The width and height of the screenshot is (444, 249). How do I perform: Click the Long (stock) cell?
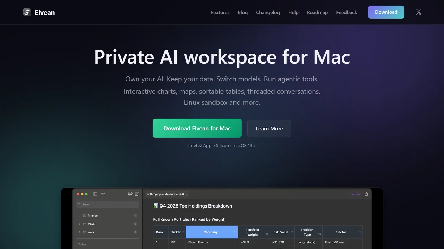[308, 242]
